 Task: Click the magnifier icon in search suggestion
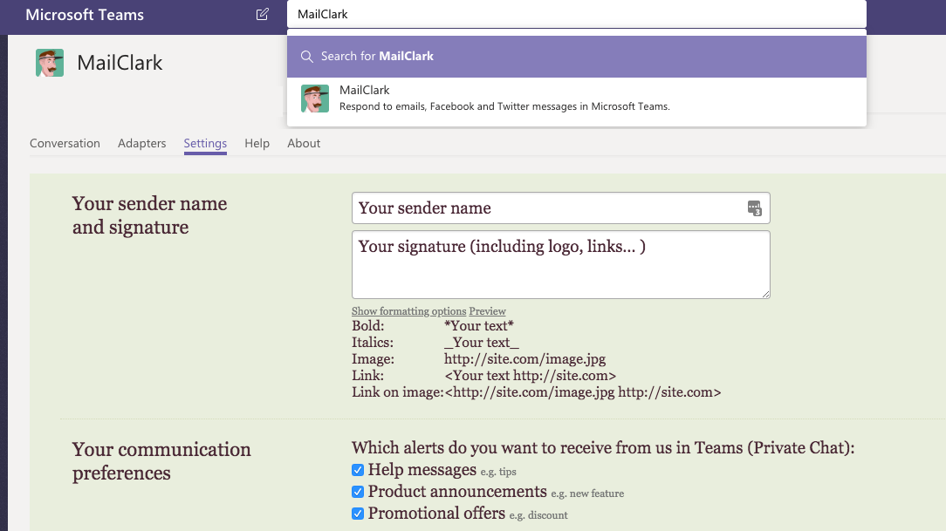[306, 57]
